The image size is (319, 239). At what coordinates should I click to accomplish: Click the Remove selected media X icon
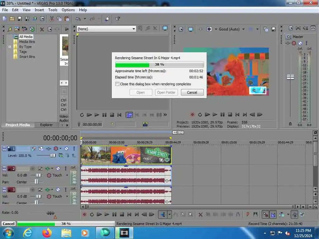(x=42, y=30)
